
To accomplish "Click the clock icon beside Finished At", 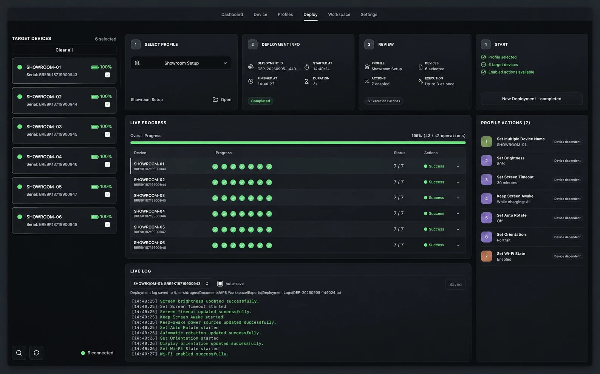I will (251, 81).
